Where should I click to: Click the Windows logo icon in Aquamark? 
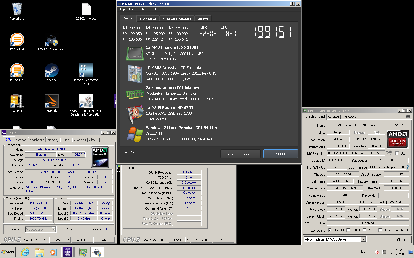click(x=135, y=134)
